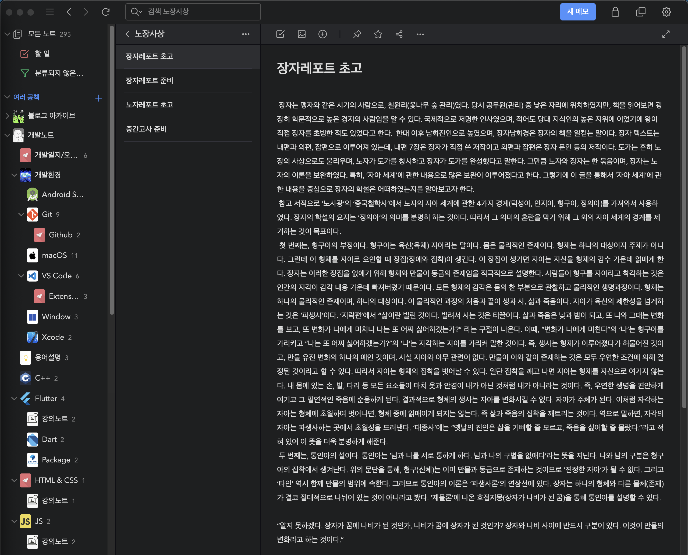Pin the current note
This screenshot has width=688, height=555.
[357, 34]
